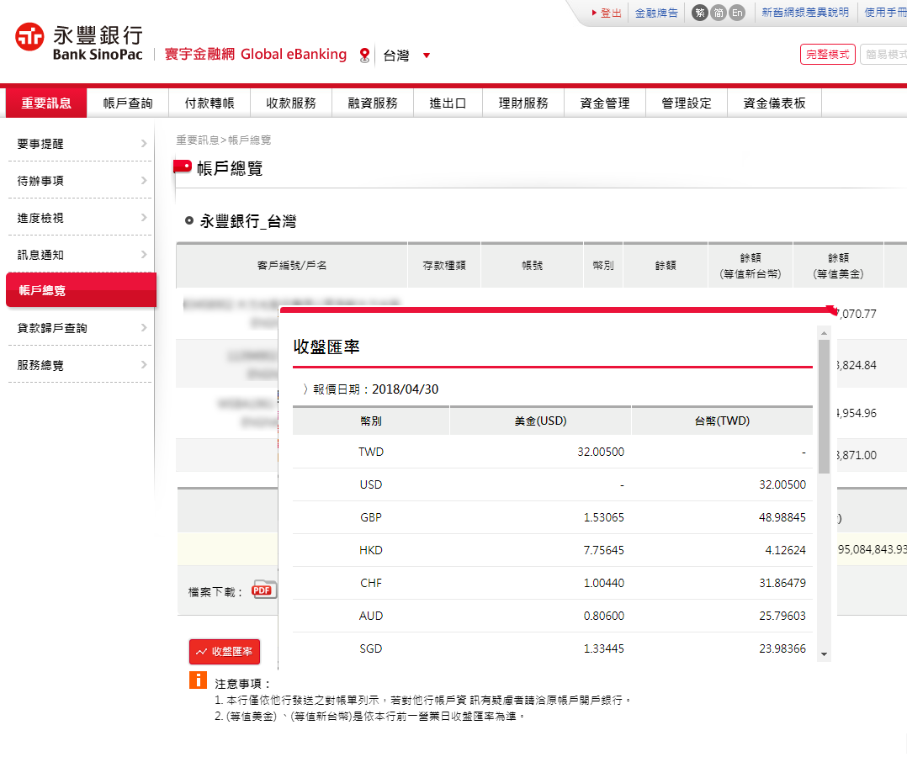The height and width of the screenshot is (778, 907).
Task: Click the Bank SinoPac logo
Action: pos(79,42)
